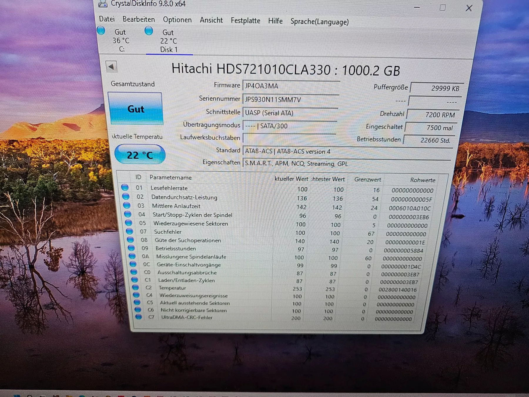Select drive C: with 36 °C

click(120, 40)
